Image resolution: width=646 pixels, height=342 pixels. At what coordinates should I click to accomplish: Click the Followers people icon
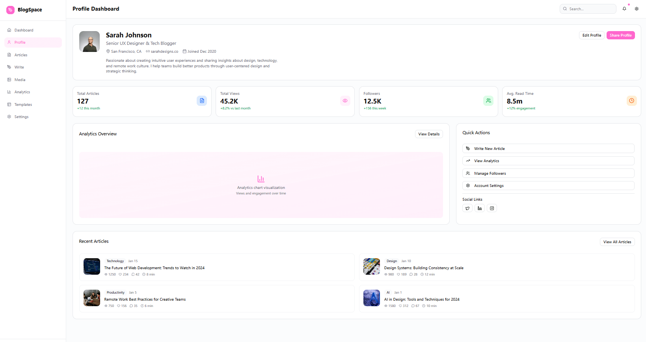point(488,101)
